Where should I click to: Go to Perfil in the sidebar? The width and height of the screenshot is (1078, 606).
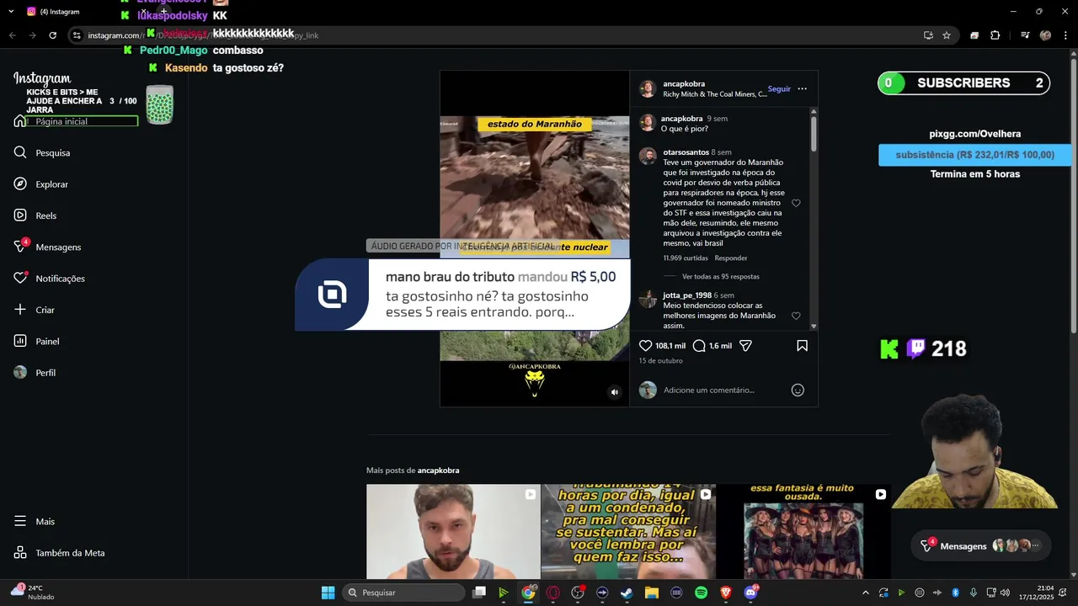coord(35,372)
